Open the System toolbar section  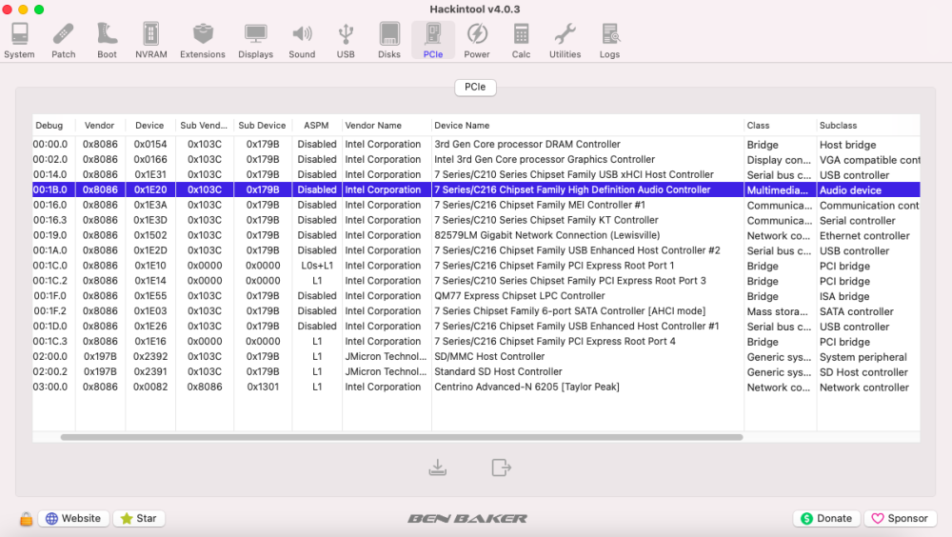click(x=19, y=41)
